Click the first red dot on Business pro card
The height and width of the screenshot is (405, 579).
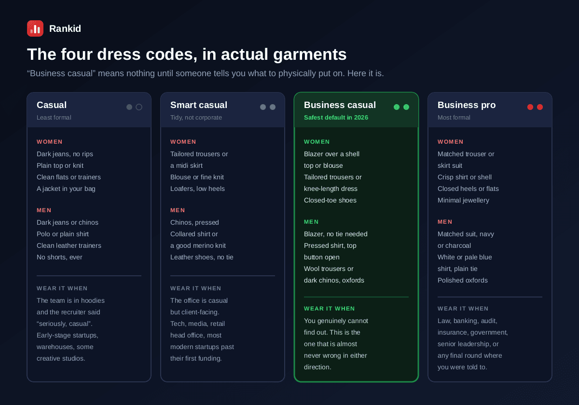(x=530, y=107)
